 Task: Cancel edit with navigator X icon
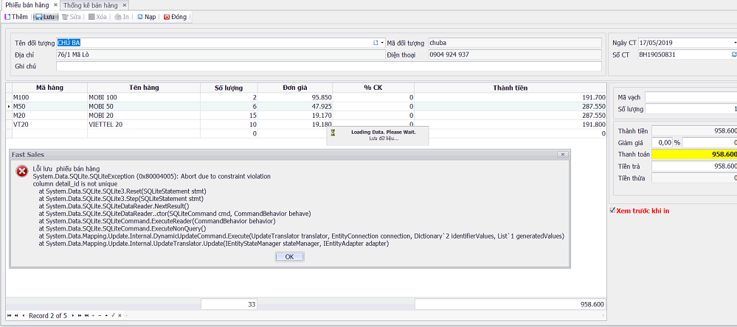coord(120,316)
